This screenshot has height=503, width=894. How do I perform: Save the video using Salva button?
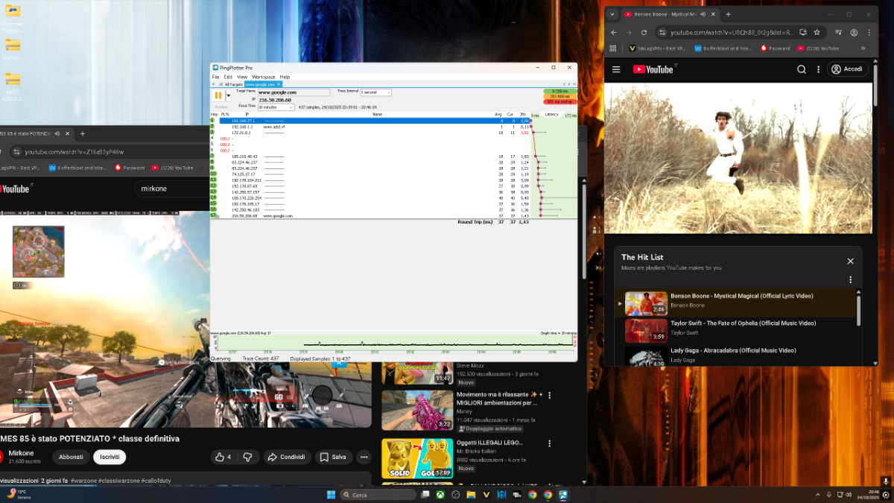point(333,457)
